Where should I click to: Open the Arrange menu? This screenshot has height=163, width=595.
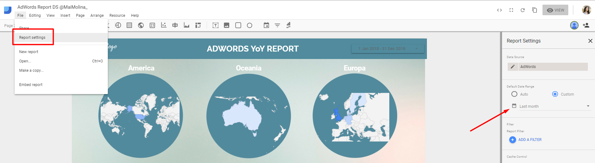click(x=97, y=16)
